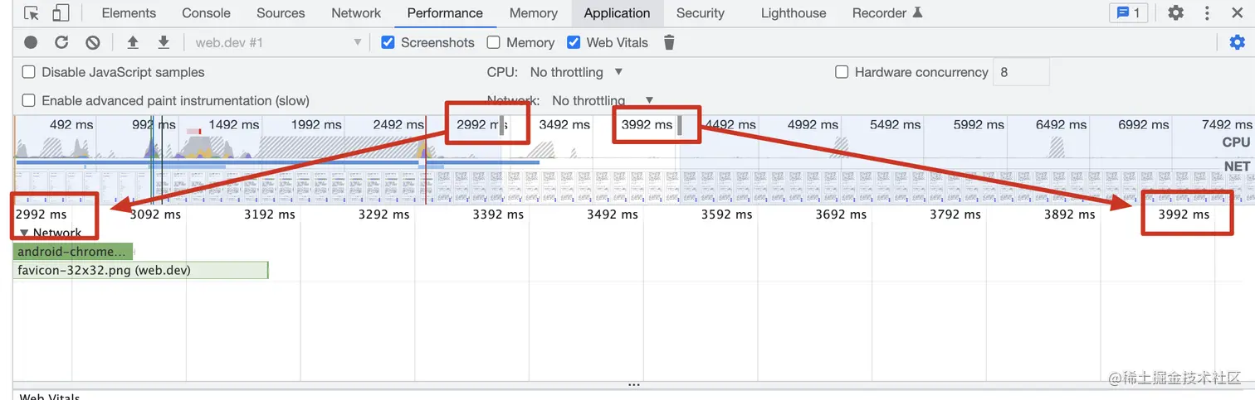Collapse the Network section triangle
Viewport: 1255px width, 400px height.
pyautogui.click(x=24, y=234)
